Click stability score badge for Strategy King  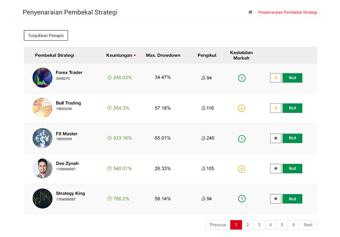tap(241, 199)
